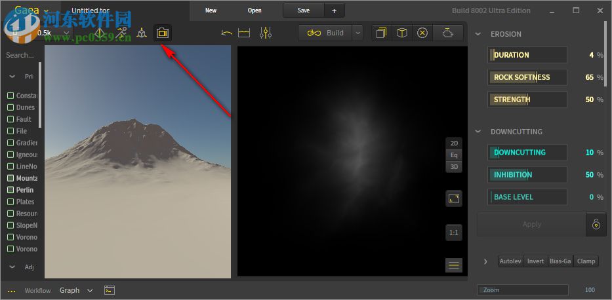
Task: Toggle the Igneous node checkbox
Action: (10, 155)
